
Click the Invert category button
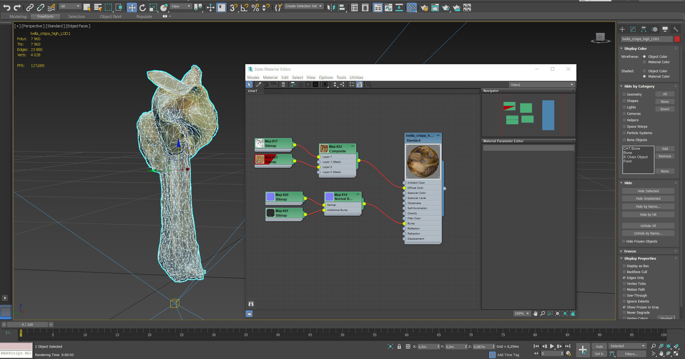click(665, 109)
